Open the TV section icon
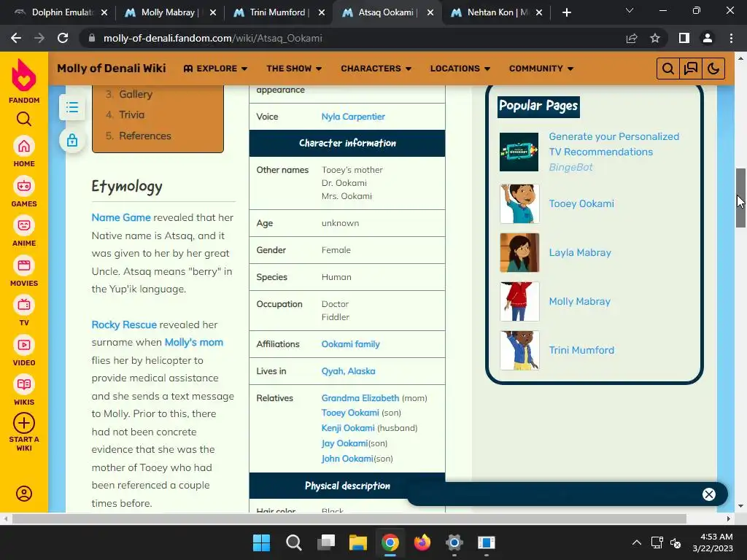 click(24, 306)
